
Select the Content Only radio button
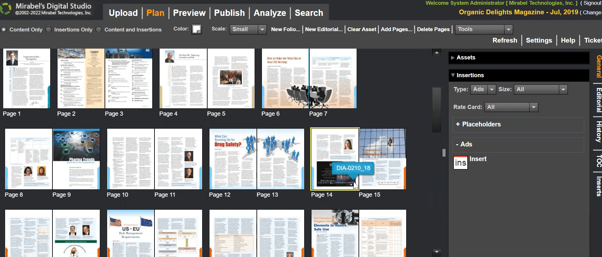coord(4,30)
